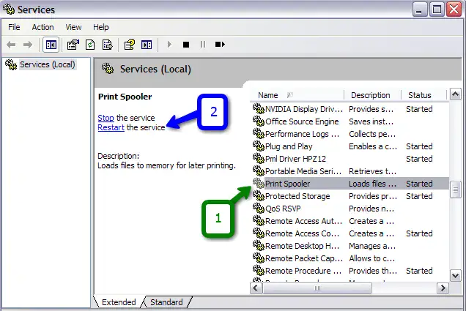This screenshot has height=311, width=466.
Task: Click the Restart Service toolbar button
Action: pos(220,45)
